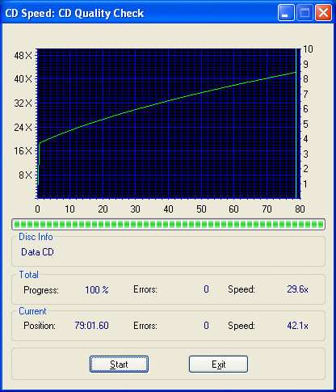Click the green scan progress bar

point(169,224)
